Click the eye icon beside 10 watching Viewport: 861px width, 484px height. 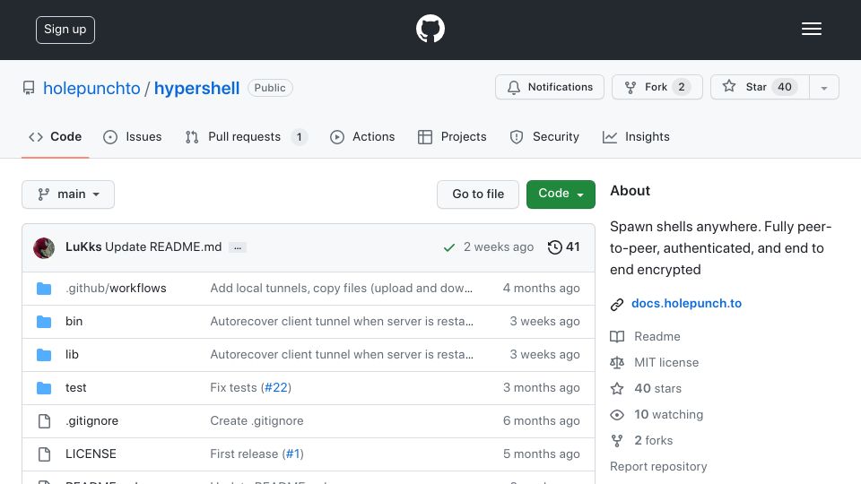pos(617,415)
